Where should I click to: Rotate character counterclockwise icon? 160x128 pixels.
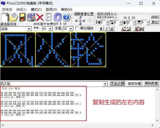coord(123,29)
